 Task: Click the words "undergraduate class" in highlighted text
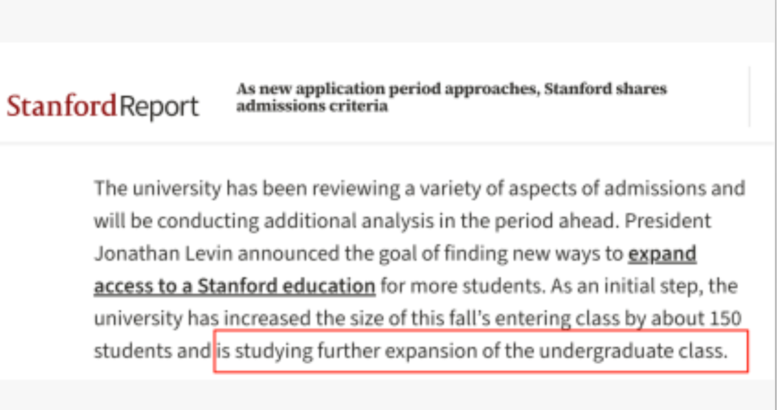(632, 351)
